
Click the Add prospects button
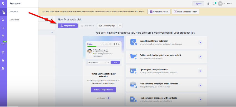[68, 26]
